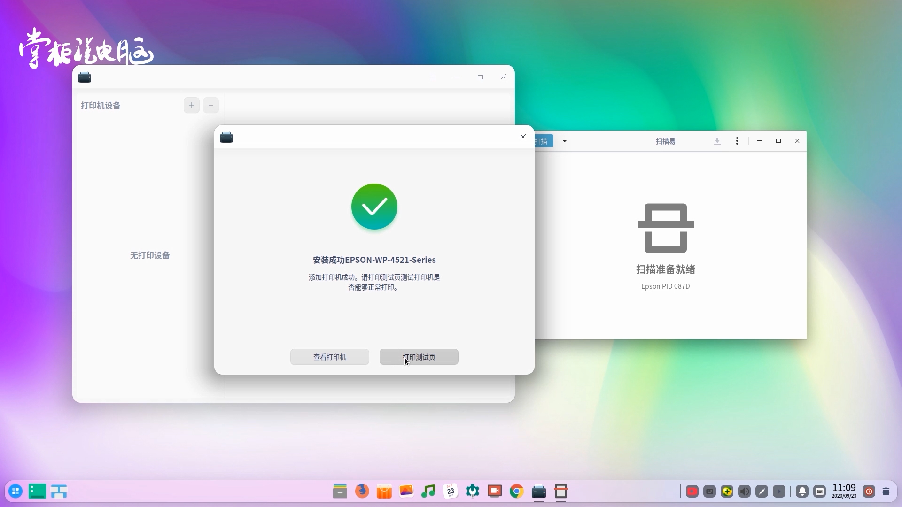Screen dimensions: 902x507
Task: Click the 查看打印机 button
Action: 329,357
